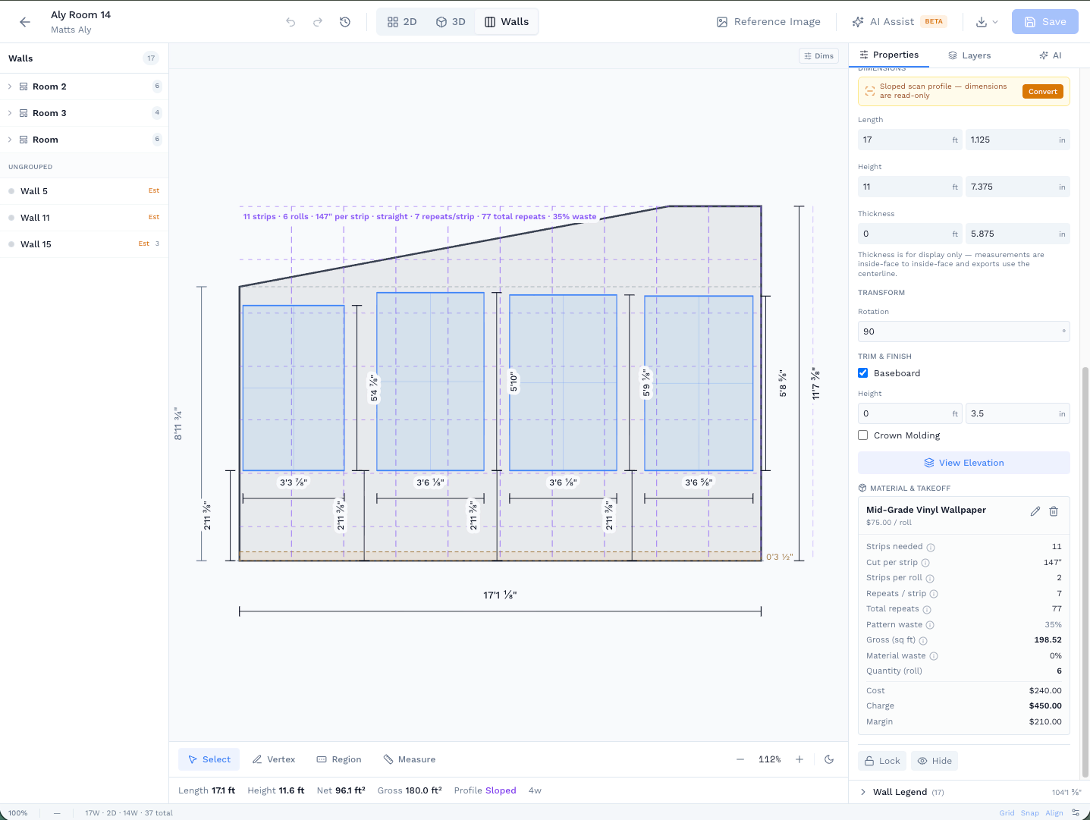Switch to the 2D view
This screenshot has height=820, width=1090.
pyautogui.click(x=402, y=22)
